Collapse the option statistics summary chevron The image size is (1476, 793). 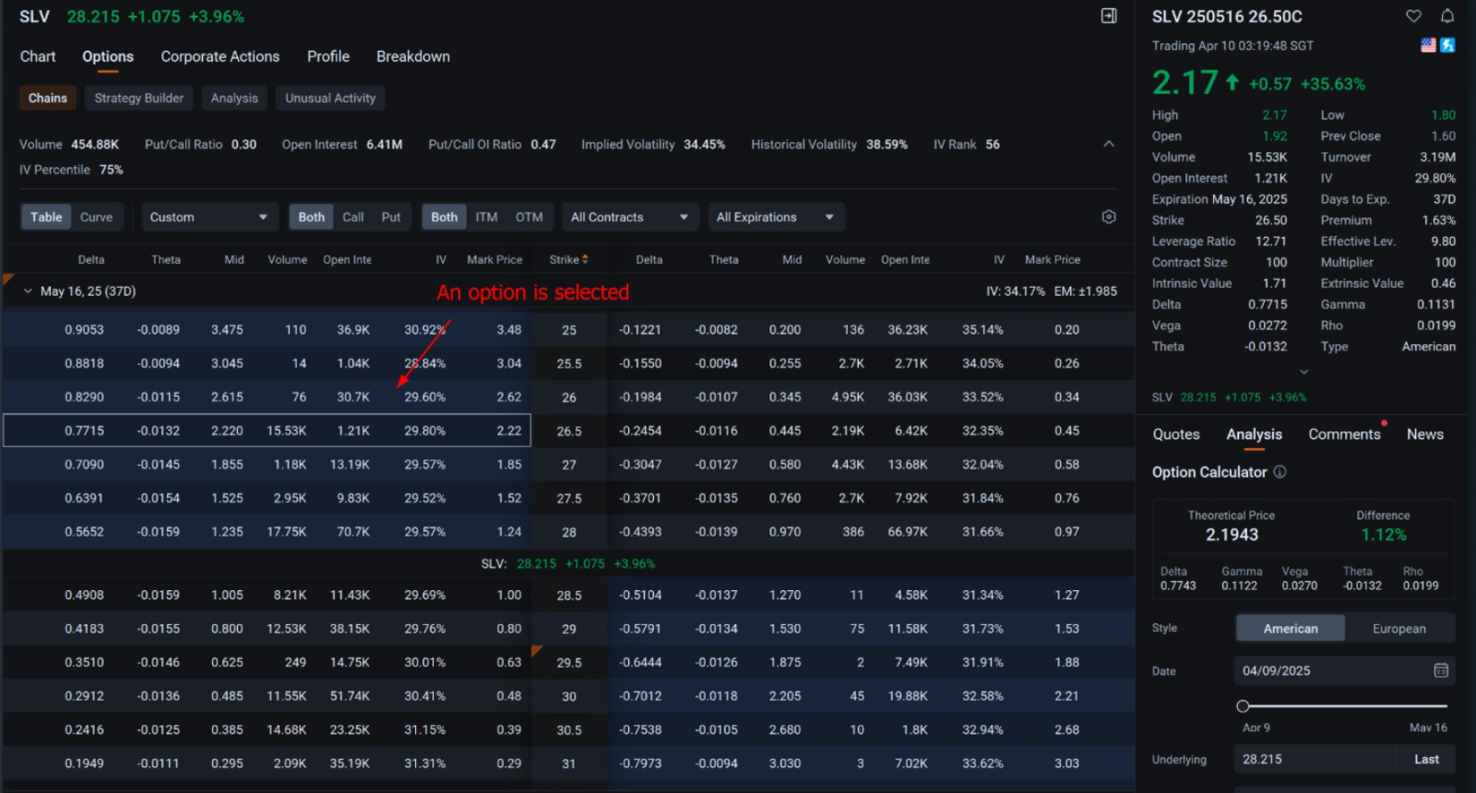click(1109, 144)
